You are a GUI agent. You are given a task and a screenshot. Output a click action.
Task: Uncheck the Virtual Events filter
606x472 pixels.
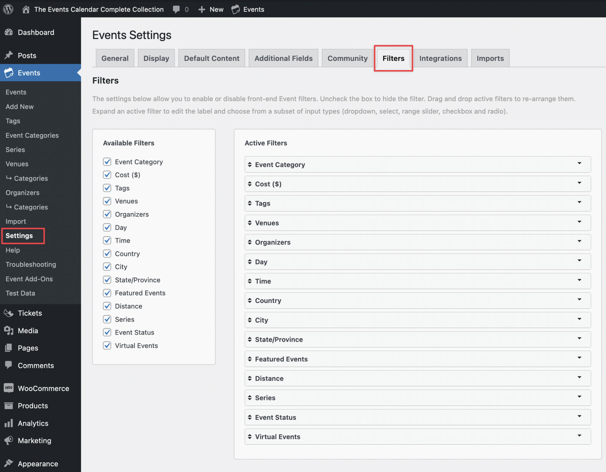pos(107,345)
